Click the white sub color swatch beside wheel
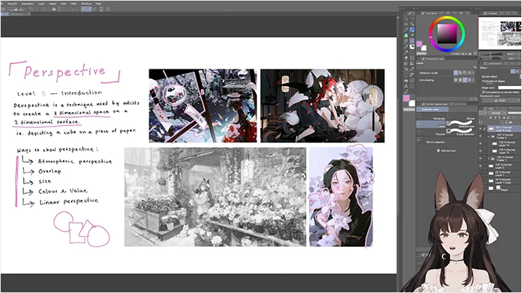 pos(423,48)
